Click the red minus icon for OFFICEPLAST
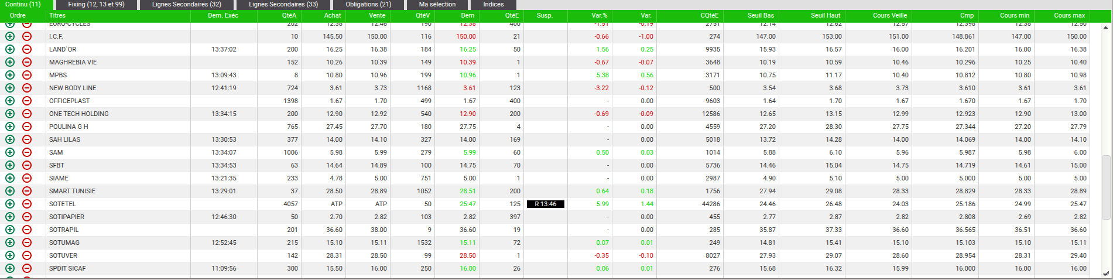Viewport: 1113px width, 280px height. (27, 101)
